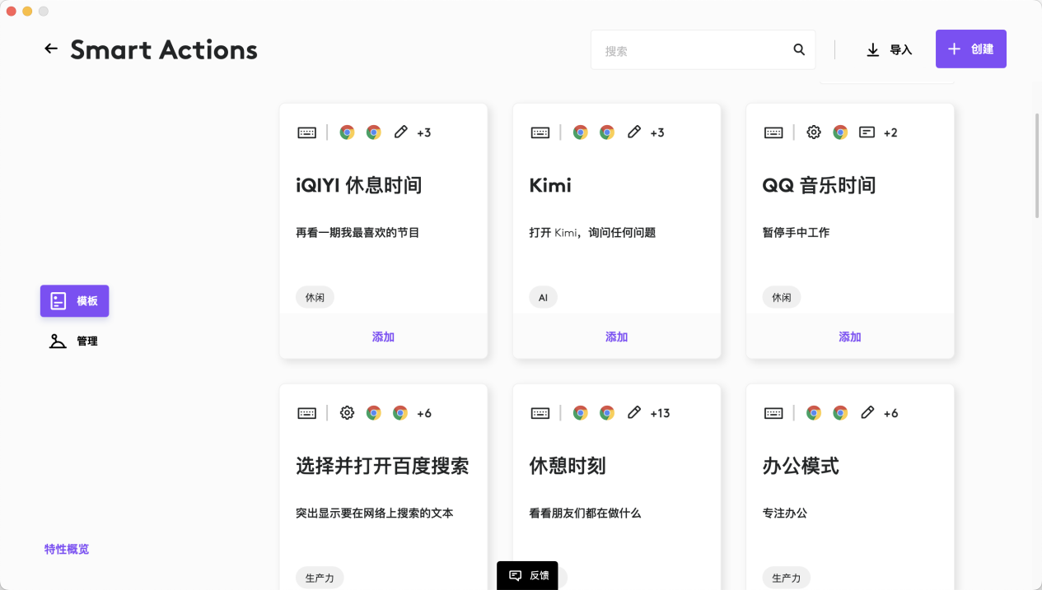The image size is (1042, 590).
Task: Click the 模板 sidebar icon
Action: point(58,301)
